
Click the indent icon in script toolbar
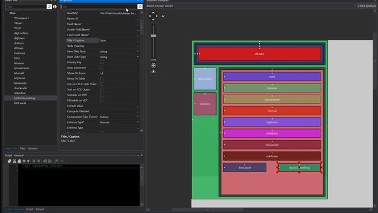[50, 161]
